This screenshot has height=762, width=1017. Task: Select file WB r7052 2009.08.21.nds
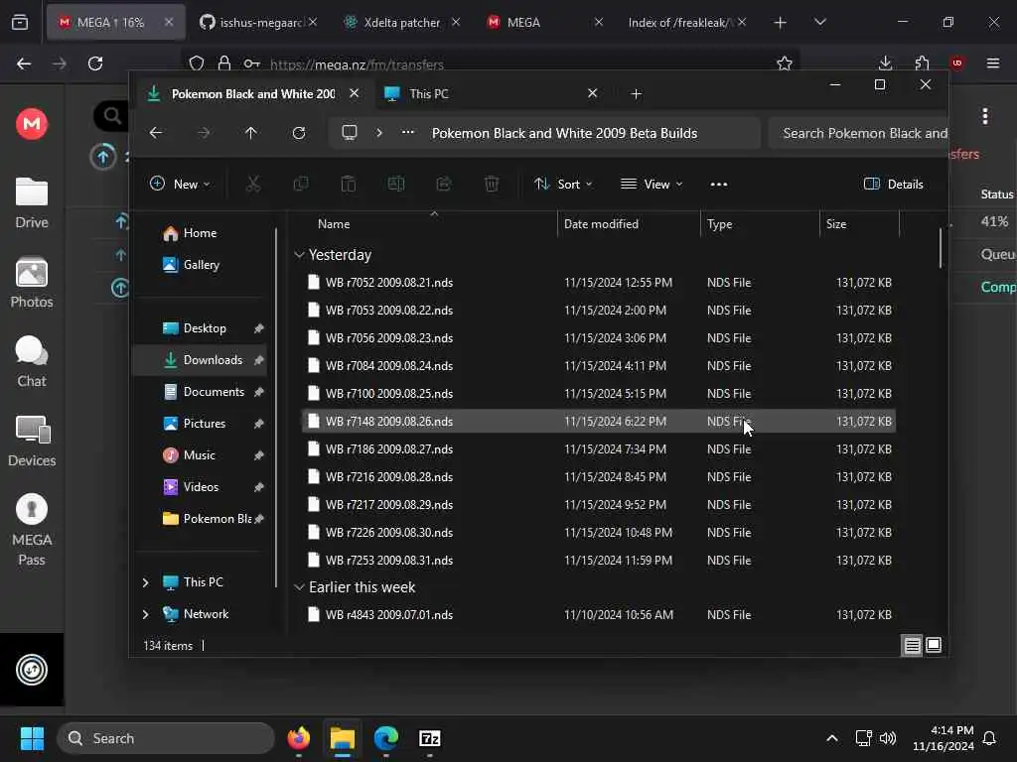click(599, 283)
